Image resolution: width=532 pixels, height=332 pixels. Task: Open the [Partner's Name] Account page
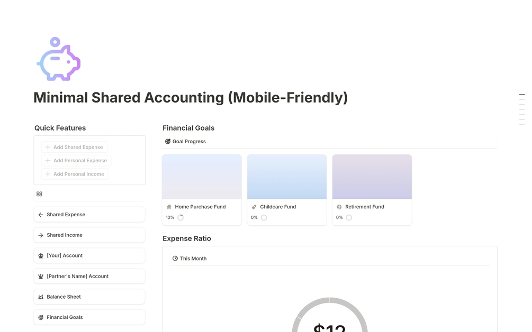(77, 276)
